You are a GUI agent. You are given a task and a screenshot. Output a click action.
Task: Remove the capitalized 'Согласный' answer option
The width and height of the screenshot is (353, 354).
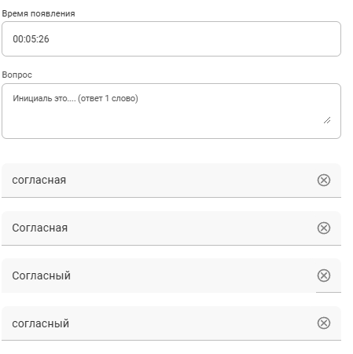(x=324, y=276)
